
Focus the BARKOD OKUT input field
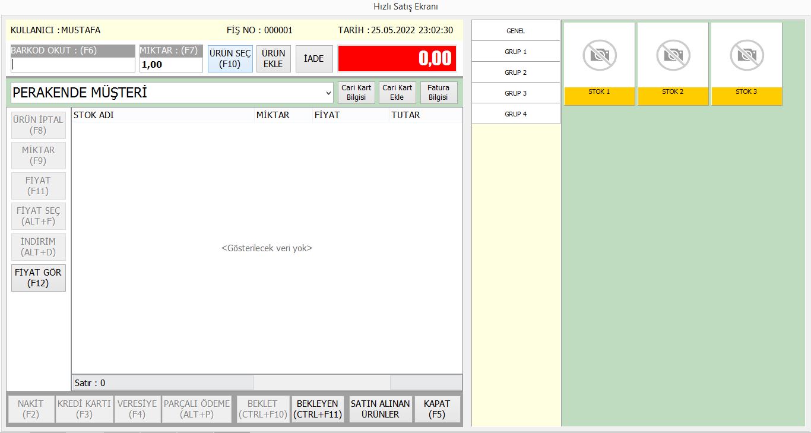73,65
